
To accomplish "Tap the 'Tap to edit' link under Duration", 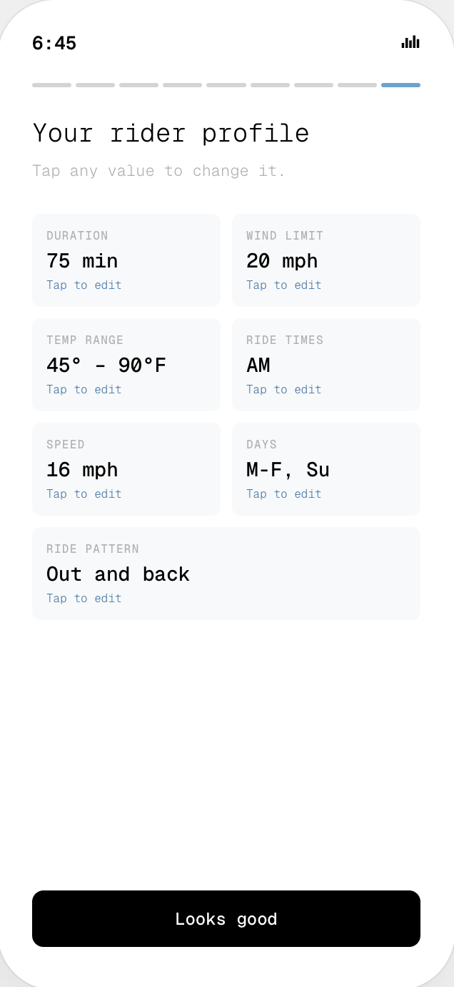I will click(84, 285).
